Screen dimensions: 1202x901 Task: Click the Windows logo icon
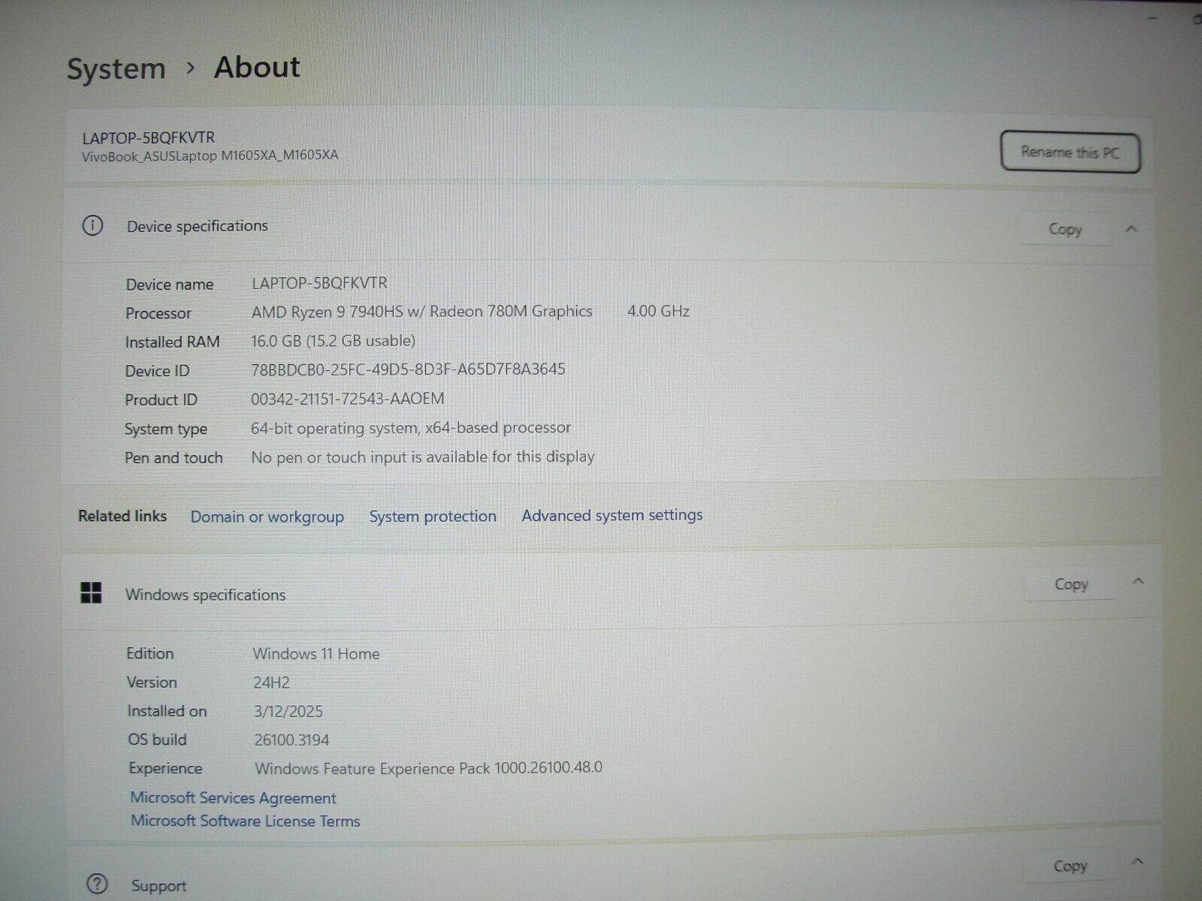pos(91,593)
